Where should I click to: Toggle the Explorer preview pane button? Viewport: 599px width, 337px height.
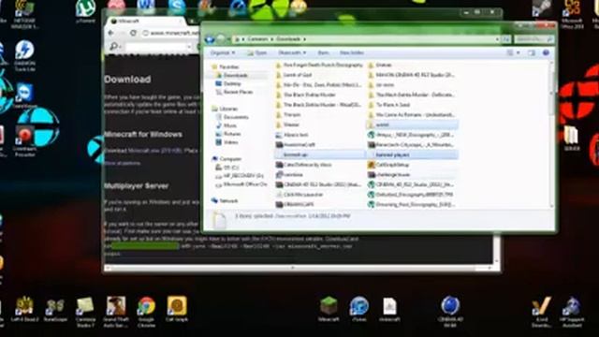[x=532, y=52]
